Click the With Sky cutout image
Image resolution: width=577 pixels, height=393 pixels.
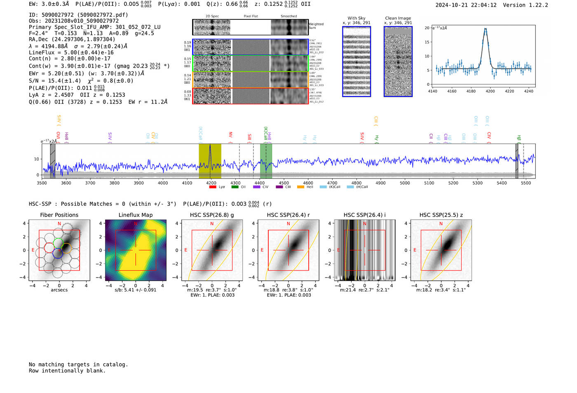click(357, 61)
